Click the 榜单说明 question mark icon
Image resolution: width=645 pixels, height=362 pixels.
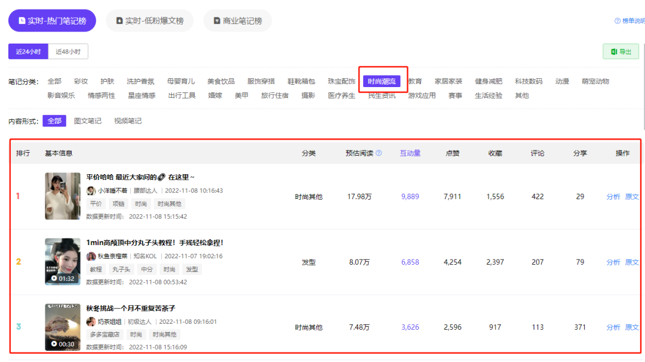pos(617,20)
